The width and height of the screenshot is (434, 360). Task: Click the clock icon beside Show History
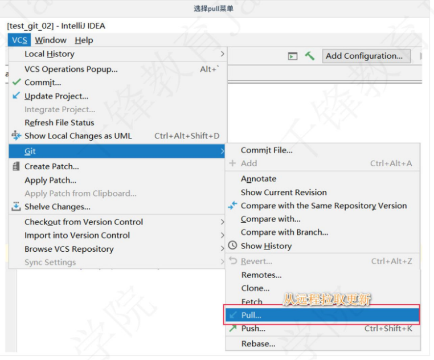coord(232,246)
